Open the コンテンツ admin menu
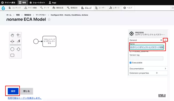The image size is (174, 101). coord(15,8)
